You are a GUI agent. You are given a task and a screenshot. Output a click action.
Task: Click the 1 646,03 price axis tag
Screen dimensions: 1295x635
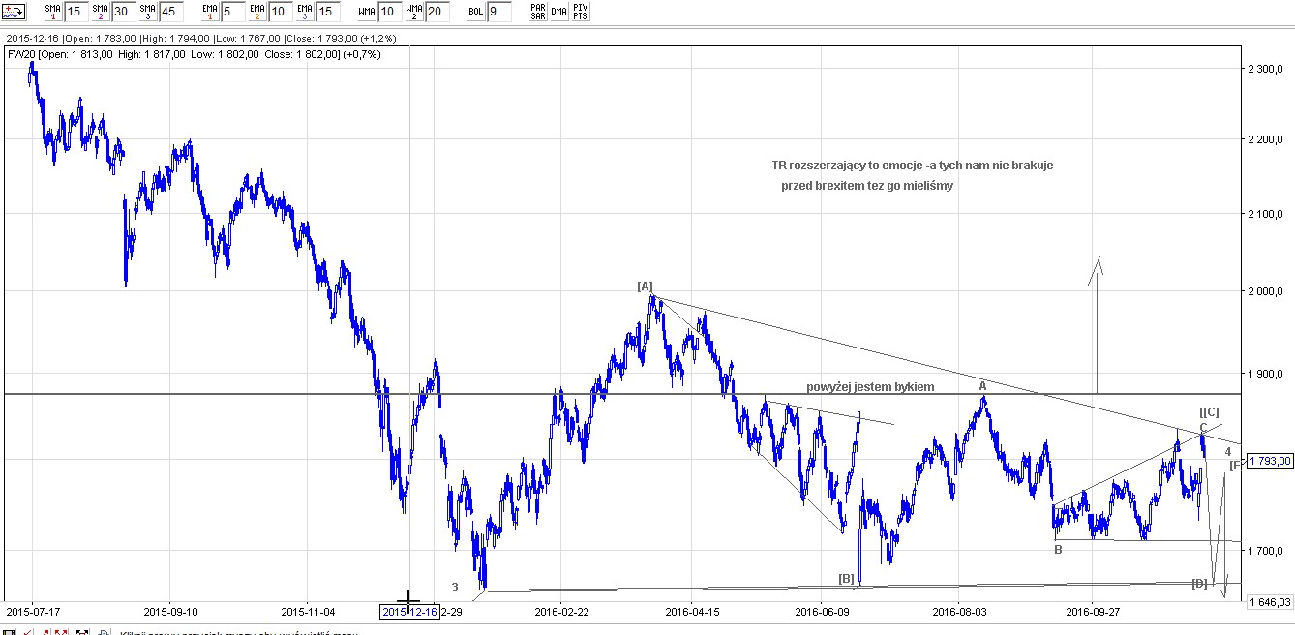coord(1268,601)
